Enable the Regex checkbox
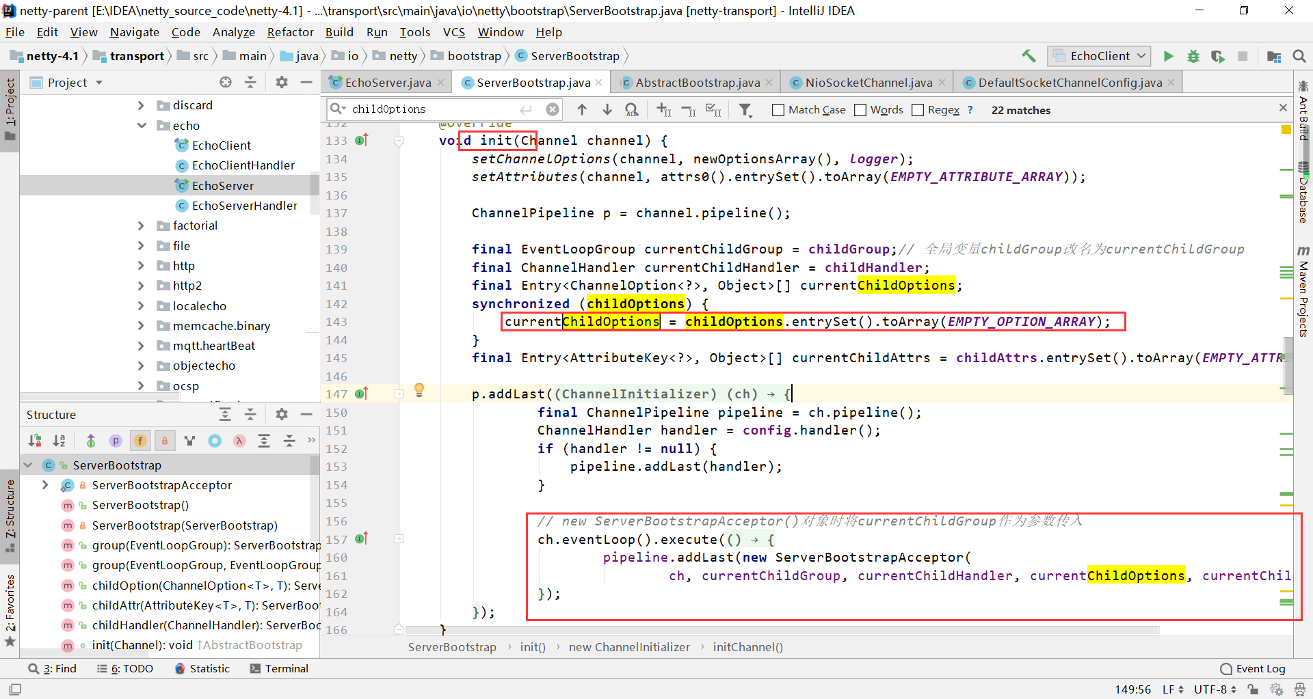The image size is (1313, 699). coord(918,110)
